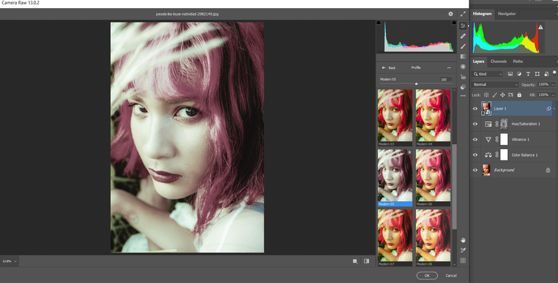
Task: Toggle full screen mode in Camera Raw
Action: click(x=463, y=14)
